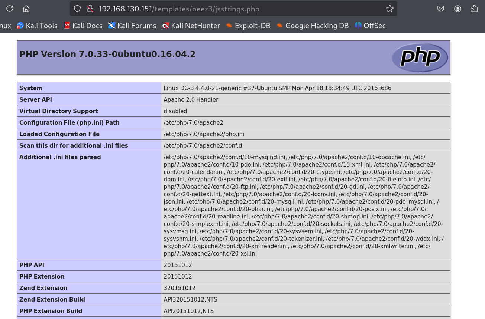Click the PHP logo image

(420, 57)
